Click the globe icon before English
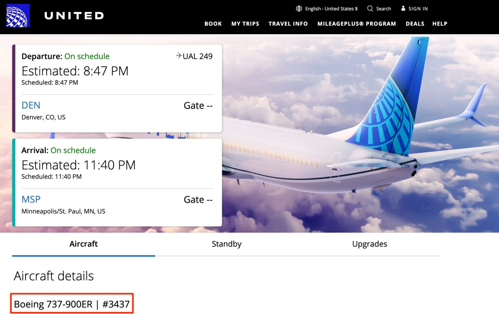The image size is (499, 314). pyautogui.click(x=299, y=8)
